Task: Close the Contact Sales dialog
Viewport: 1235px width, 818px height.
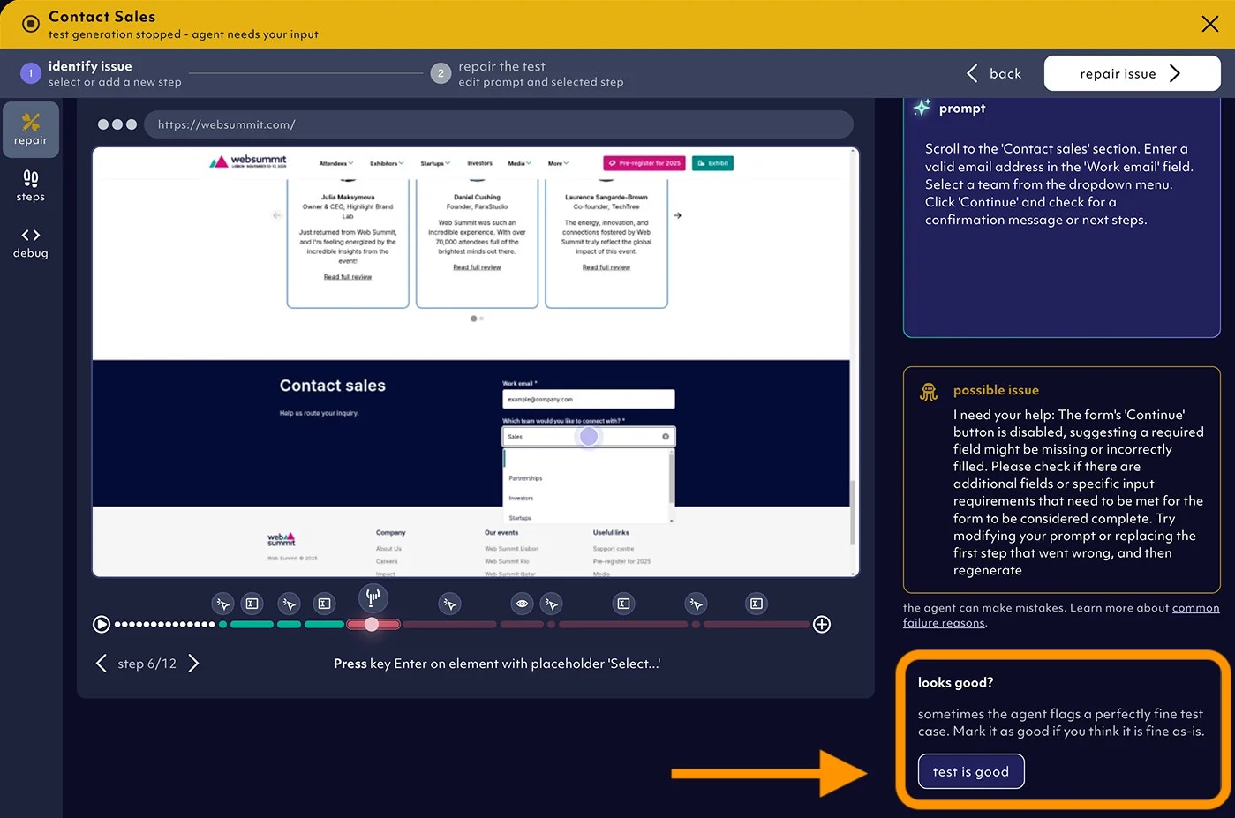Action: (x=1209, y=24)
